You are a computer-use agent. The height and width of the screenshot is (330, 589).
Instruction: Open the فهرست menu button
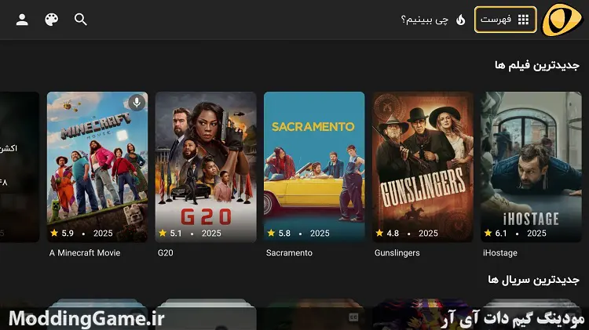coord(505,20)
